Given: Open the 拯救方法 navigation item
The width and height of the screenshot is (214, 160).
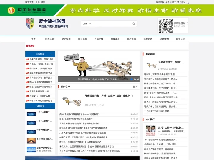Looking at the screenshot, I should click(148, 39).
